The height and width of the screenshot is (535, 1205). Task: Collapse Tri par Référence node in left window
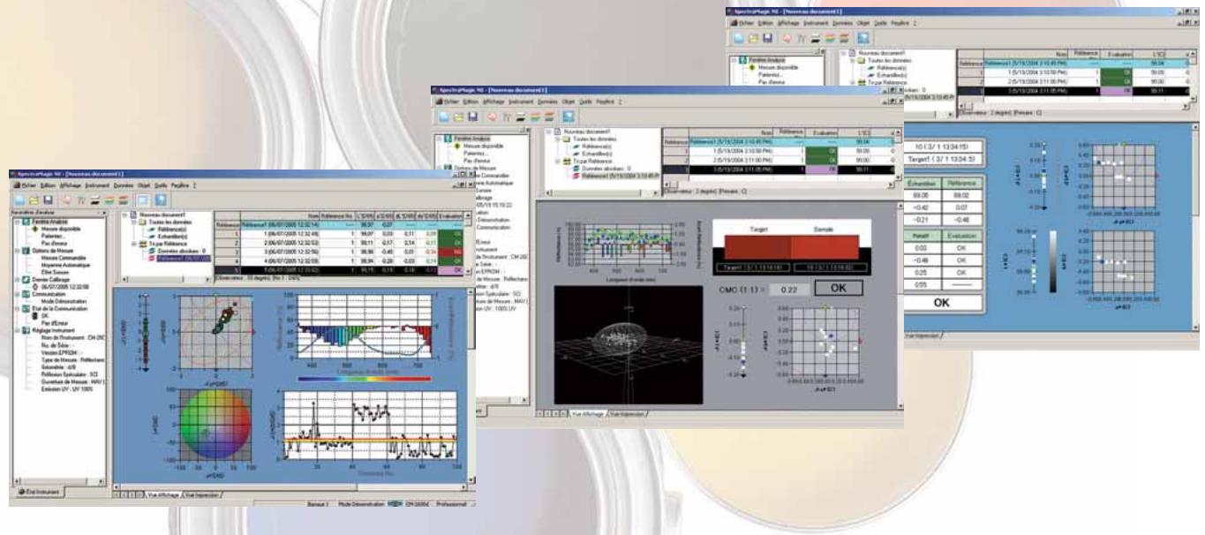coord(134,243)
